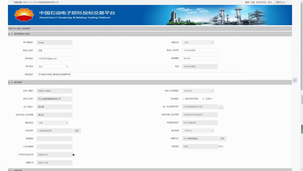Screen dimensions: 303x171
Task: Click the 邮政编码 field 061300
Action: click(200, 59)
